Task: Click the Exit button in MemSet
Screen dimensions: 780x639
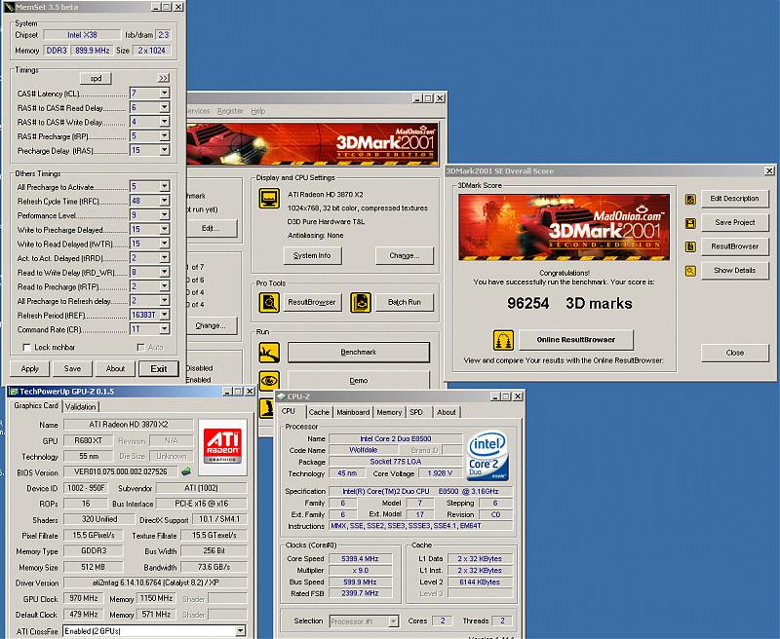Action: pos(159,369)
